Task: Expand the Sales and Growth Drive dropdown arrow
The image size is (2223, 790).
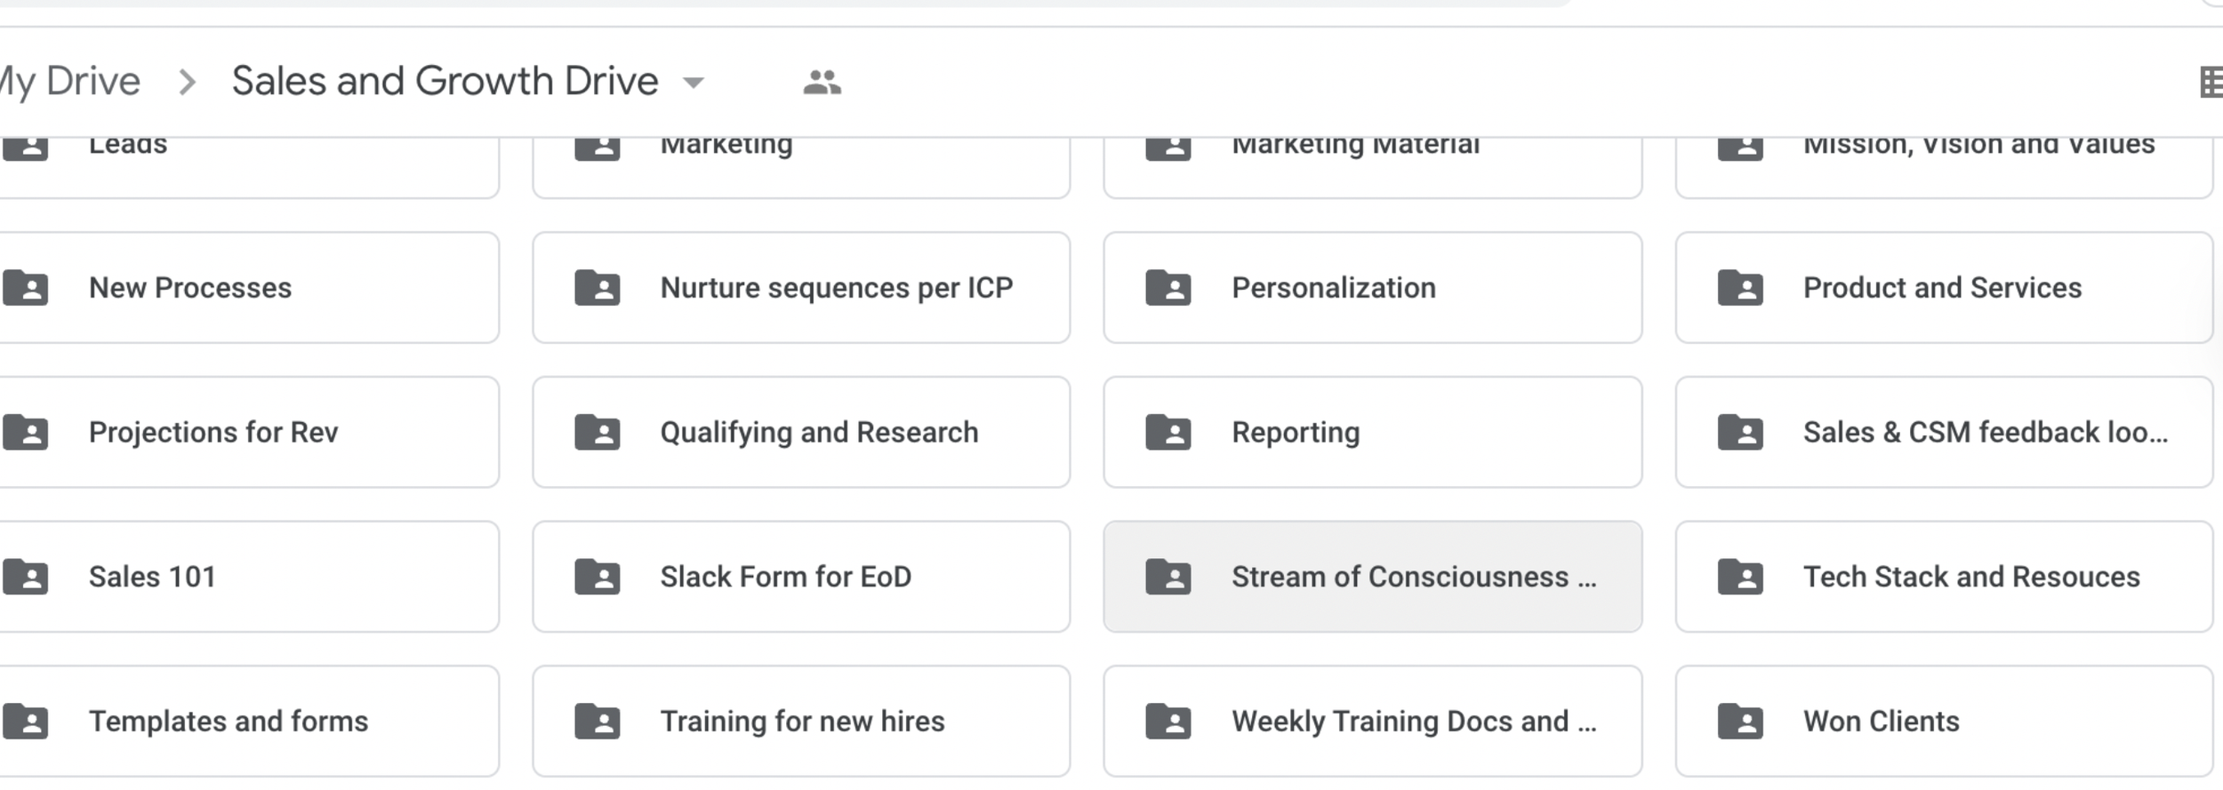Action: [x=694, y=83]
